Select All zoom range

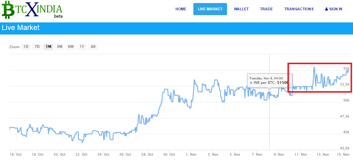click(x=93, y=47)
